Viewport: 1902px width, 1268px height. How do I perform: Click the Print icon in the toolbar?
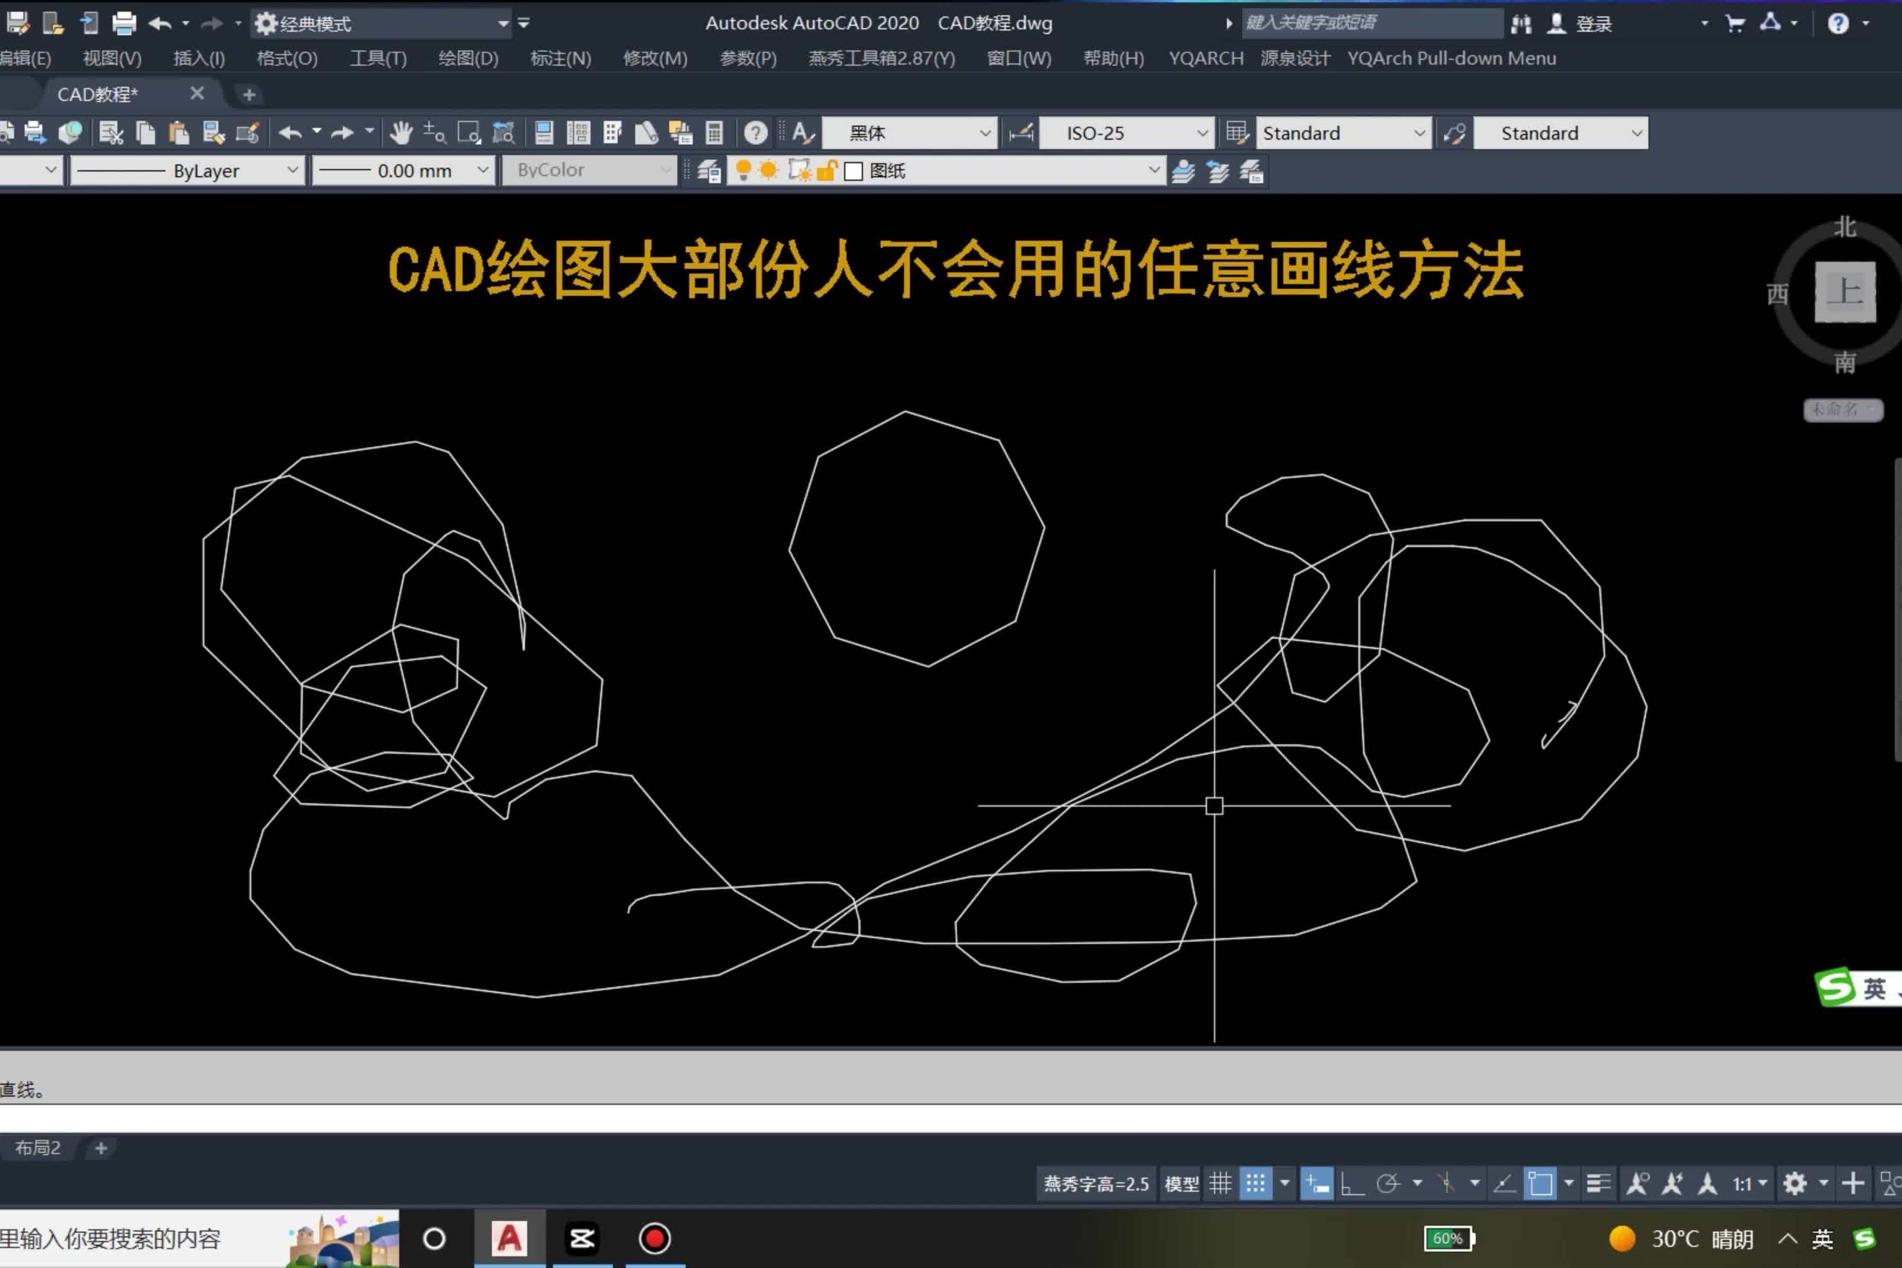click(x=34, y=132)
